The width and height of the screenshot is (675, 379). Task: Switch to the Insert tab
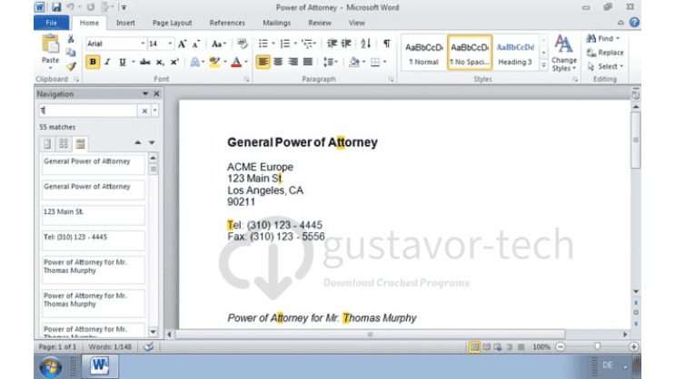coord(125,23)
